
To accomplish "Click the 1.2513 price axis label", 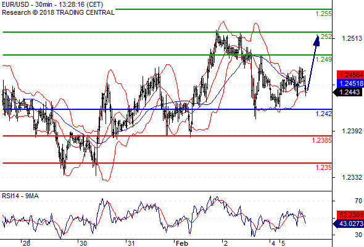I will click(352, 38).
